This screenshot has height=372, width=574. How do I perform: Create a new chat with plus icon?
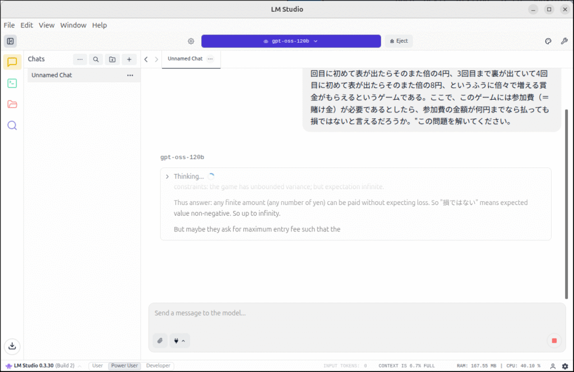[129, 59]
